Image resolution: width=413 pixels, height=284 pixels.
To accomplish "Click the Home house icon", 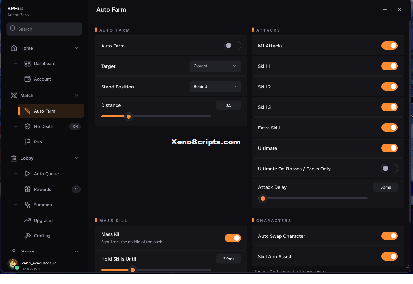I will [x=14, y=48].
